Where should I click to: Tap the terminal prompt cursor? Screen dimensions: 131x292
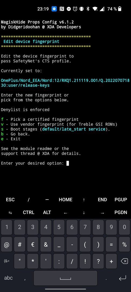(68, 163)
